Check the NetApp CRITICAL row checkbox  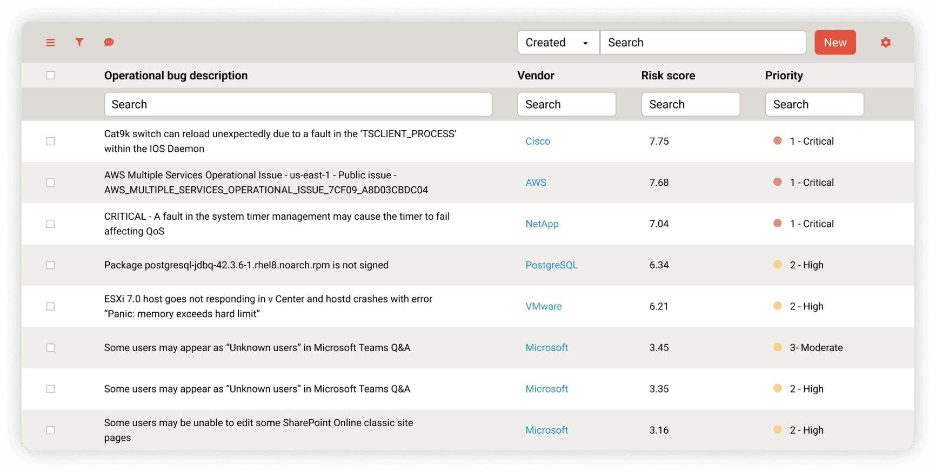point(51,224)
